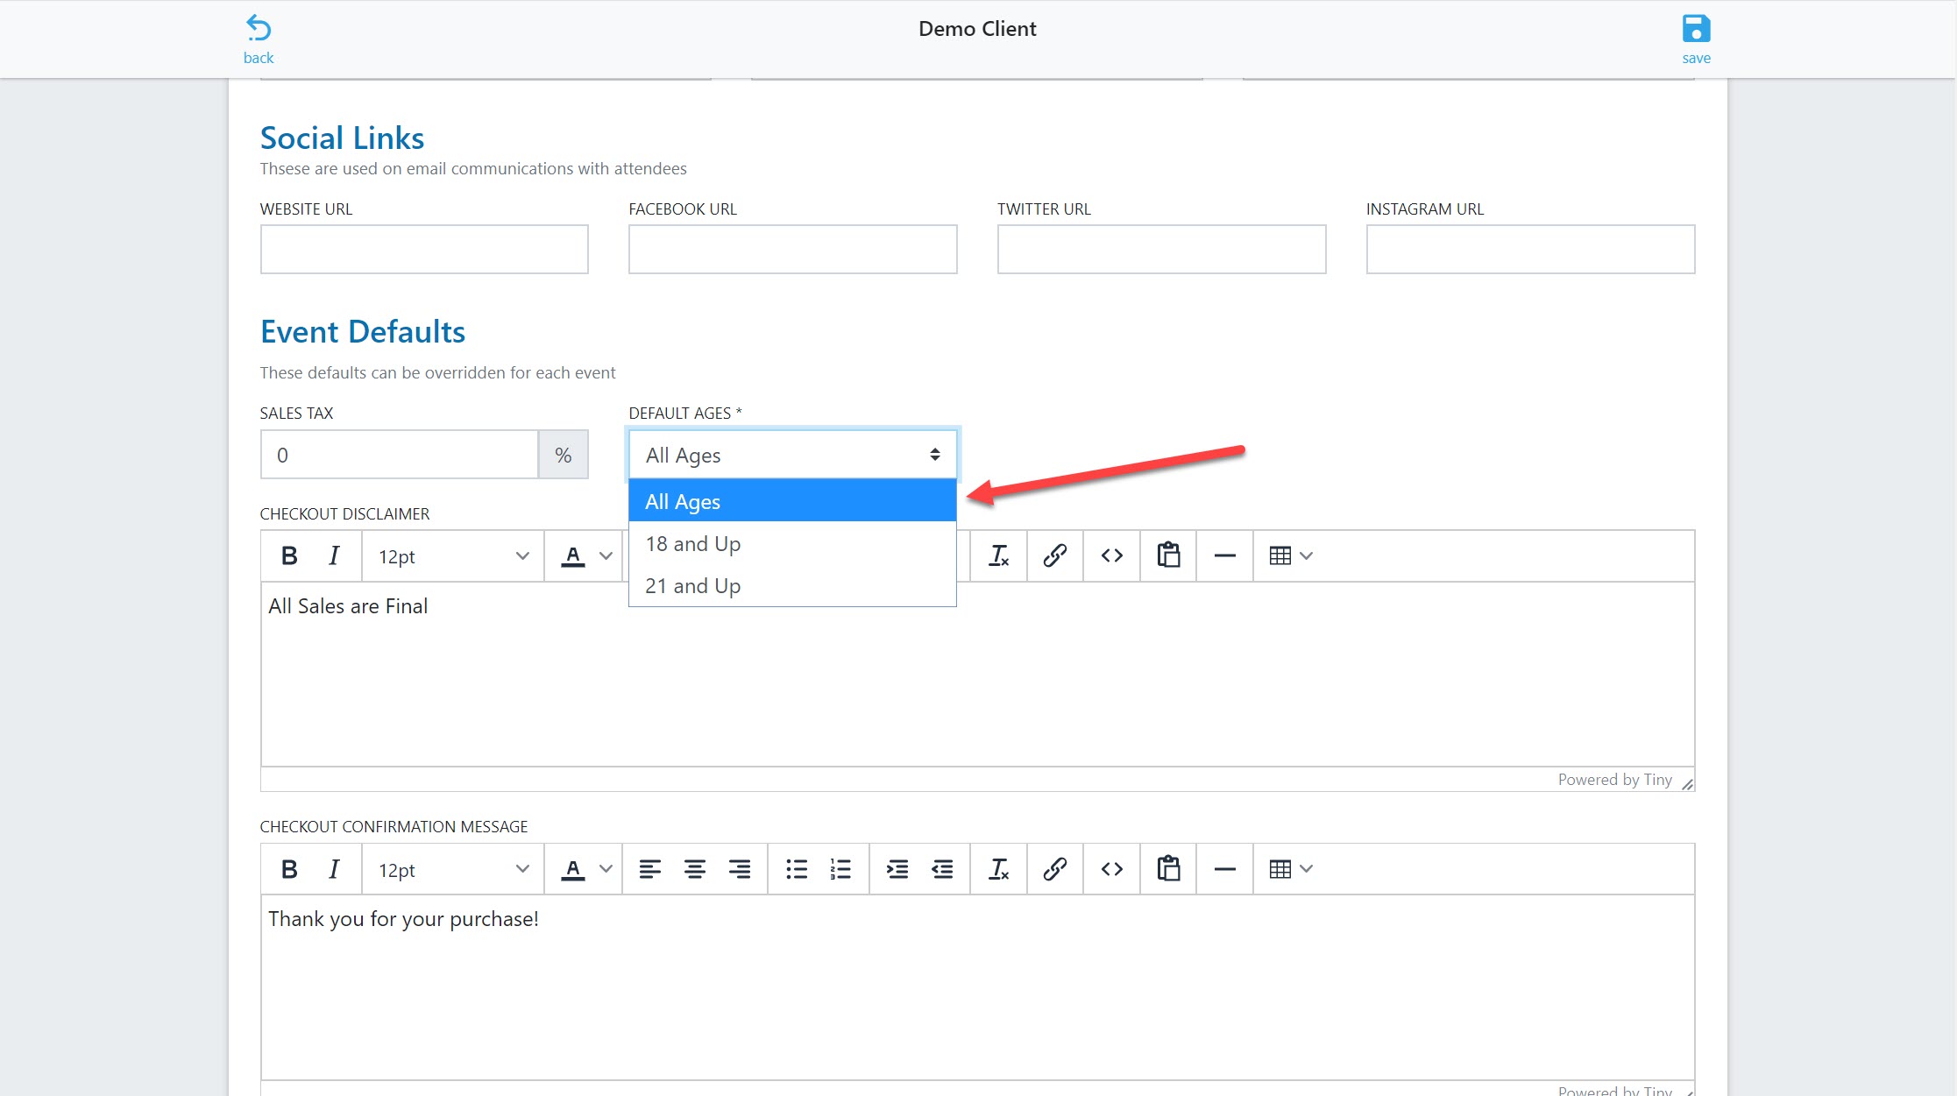Open font size dropdown in Confirmation Message editor
This screenshot has width=1957, height=1096.
(452, 870)
